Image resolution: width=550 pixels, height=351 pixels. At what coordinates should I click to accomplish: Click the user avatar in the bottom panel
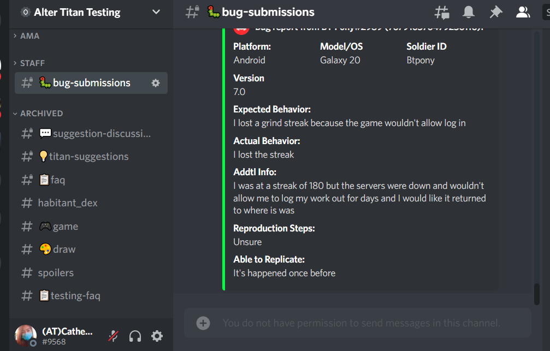[x=25, y=336]
